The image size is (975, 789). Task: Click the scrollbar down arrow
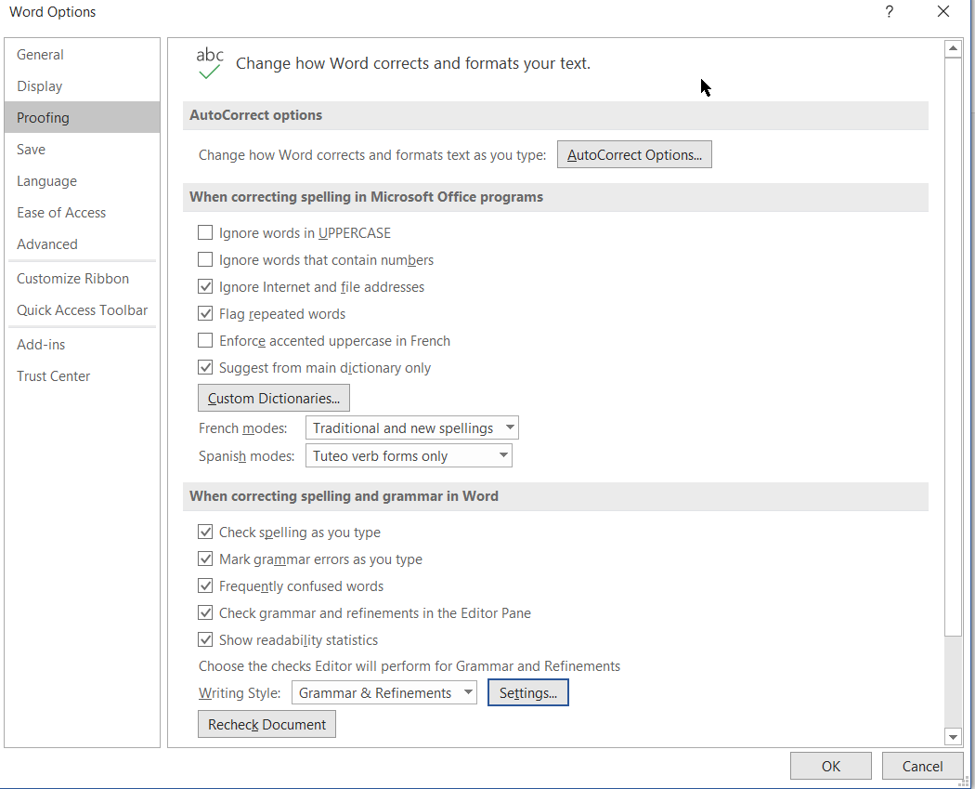(x=953, y=737)
